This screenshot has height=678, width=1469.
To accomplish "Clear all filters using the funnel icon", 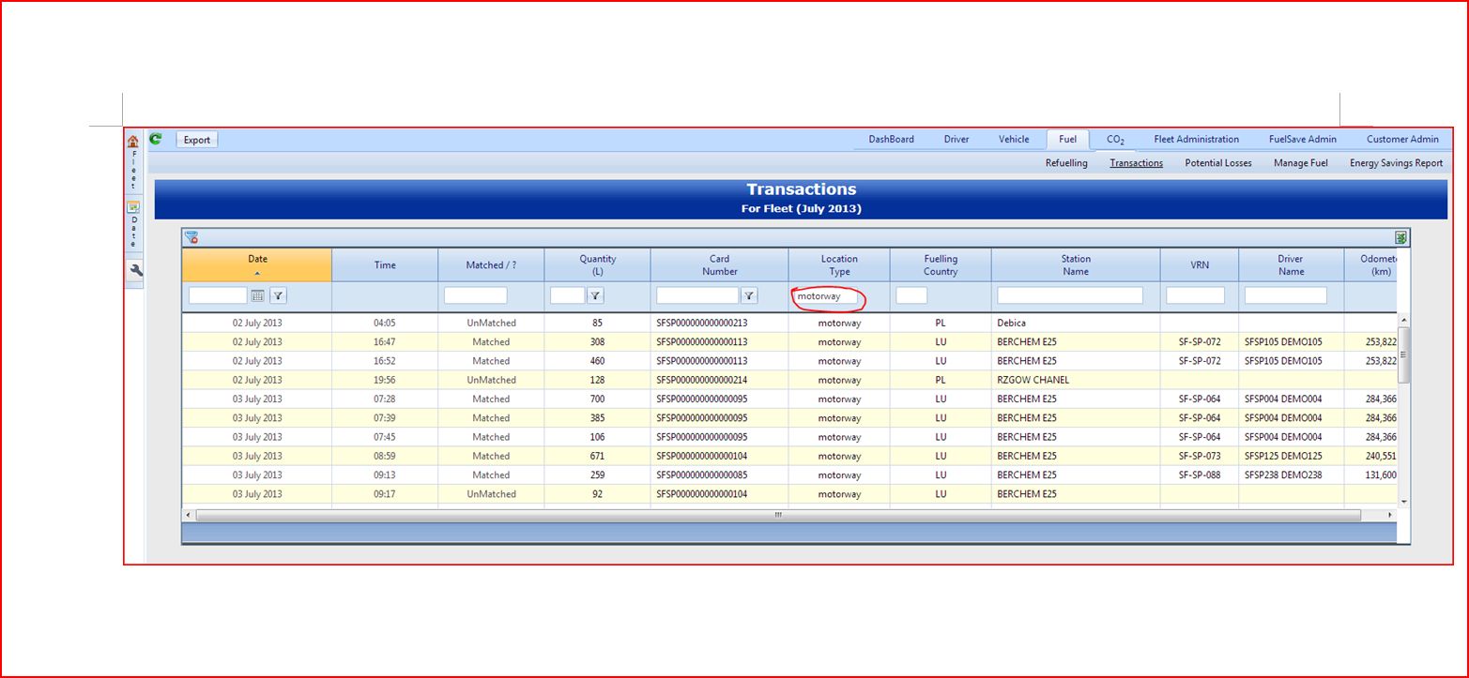I will pyautogui.click(x=191, y=237).
